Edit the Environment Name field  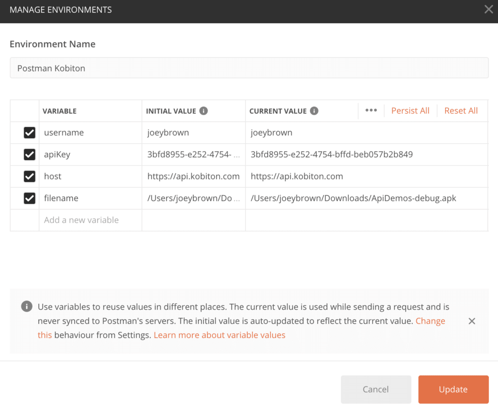[249, 68]
